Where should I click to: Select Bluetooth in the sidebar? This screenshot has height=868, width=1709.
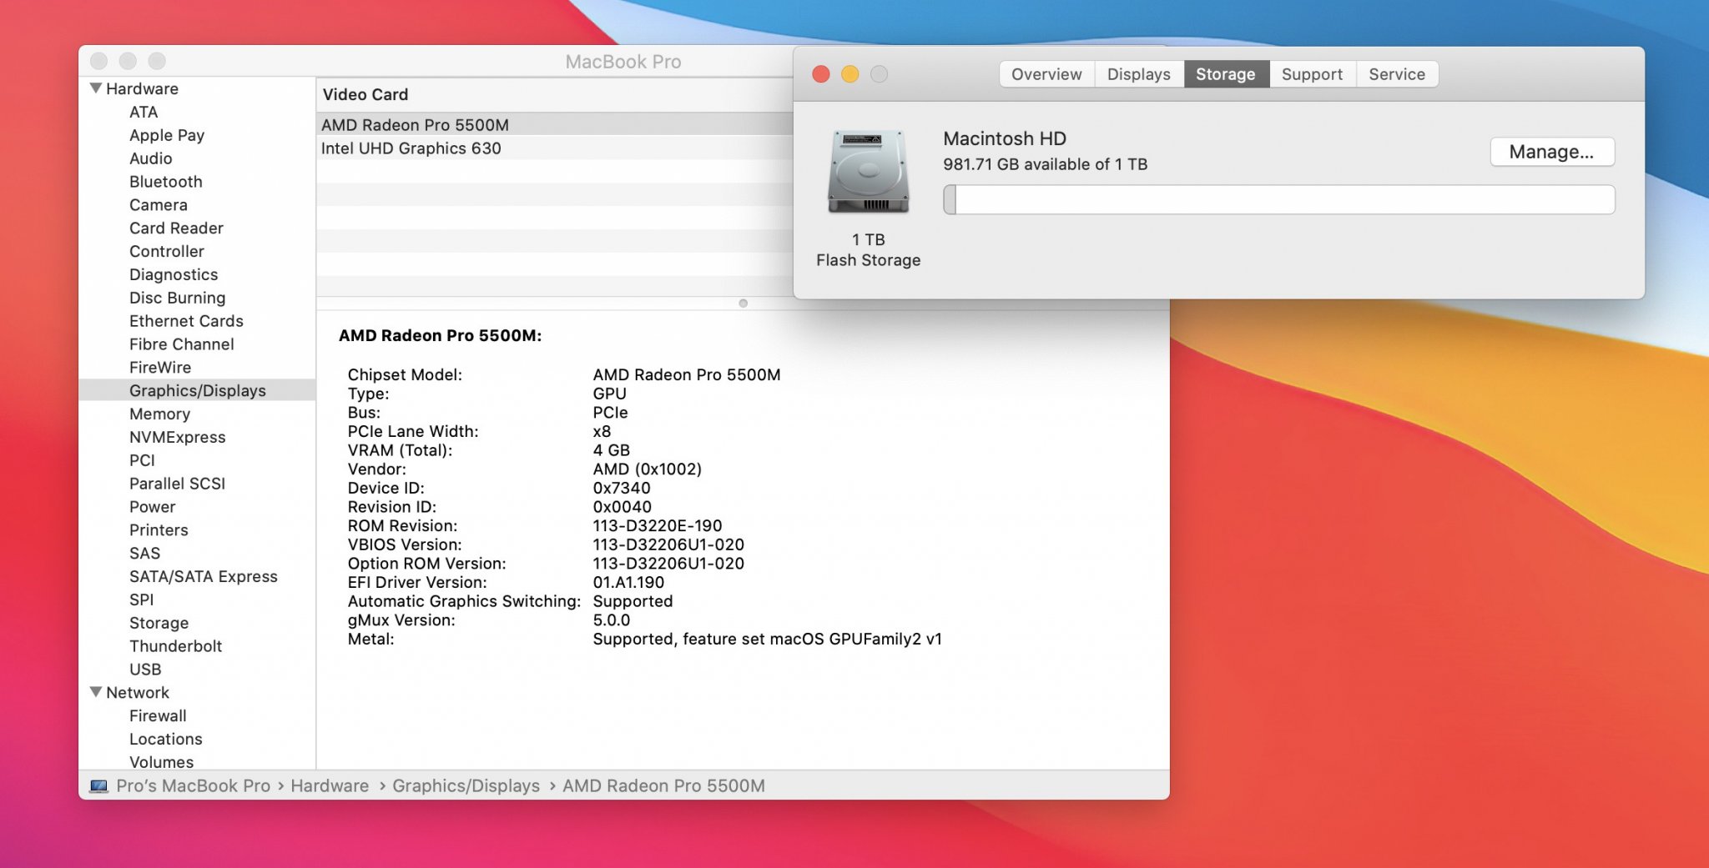(x=166, y=182)
